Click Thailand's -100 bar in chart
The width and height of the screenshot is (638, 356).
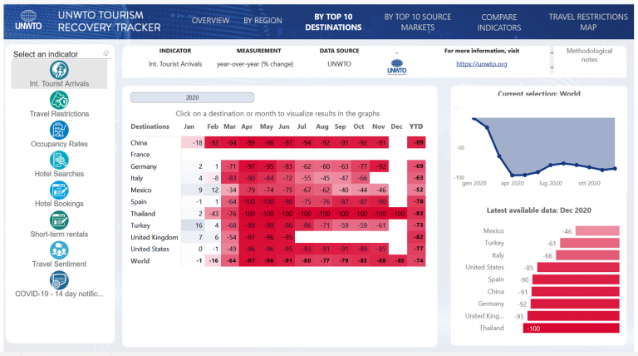[x=572, y=328]
